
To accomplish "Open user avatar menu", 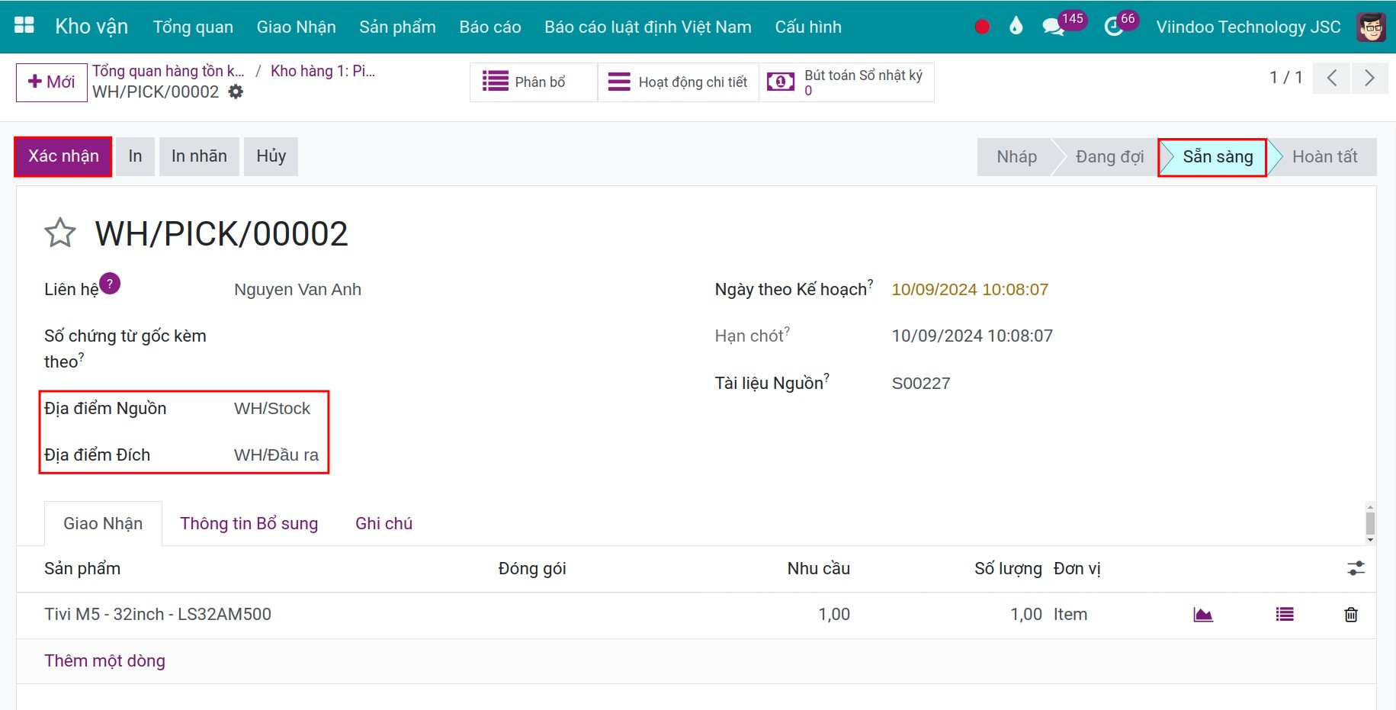I will pos(1371,27).
